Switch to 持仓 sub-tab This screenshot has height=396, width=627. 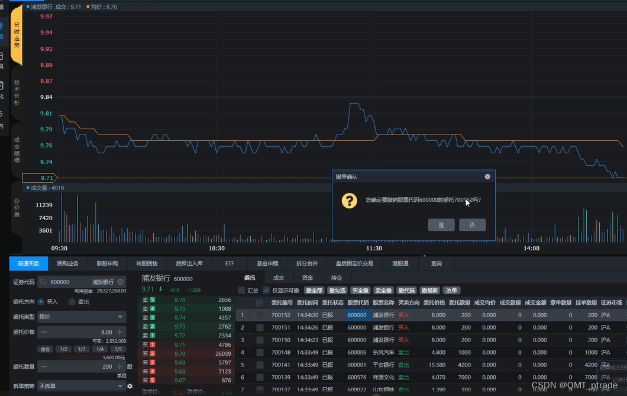337,278
